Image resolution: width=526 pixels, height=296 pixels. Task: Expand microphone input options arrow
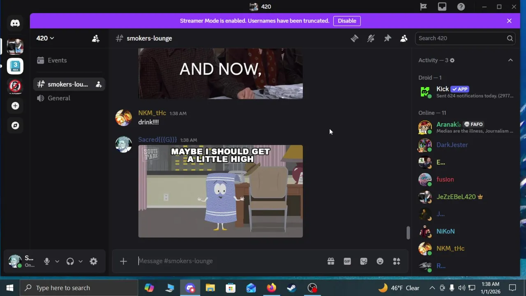(57, 261)
